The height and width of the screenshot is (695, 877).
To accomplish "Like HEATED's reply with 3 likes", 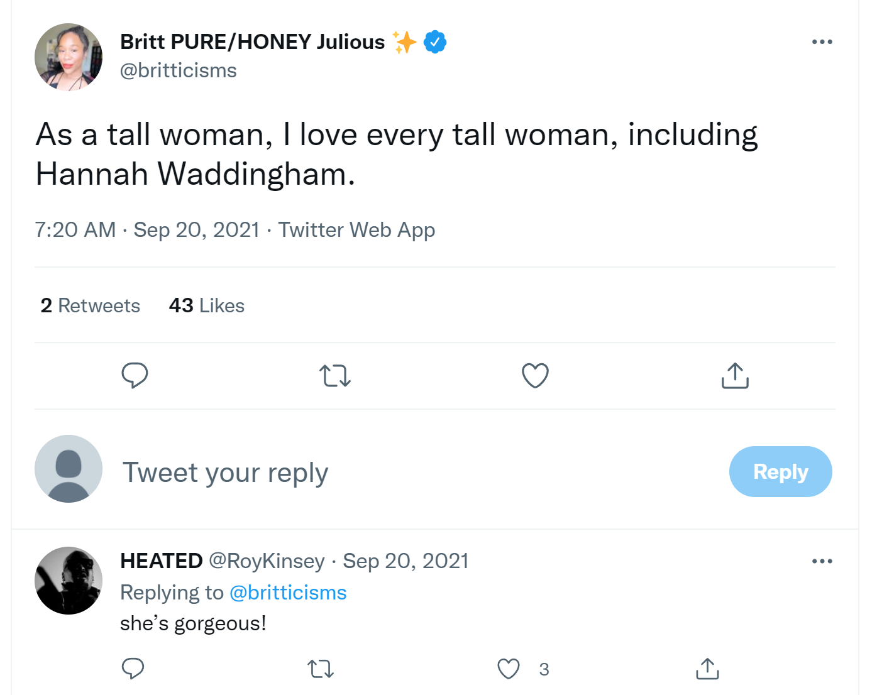I will [509, 669].
